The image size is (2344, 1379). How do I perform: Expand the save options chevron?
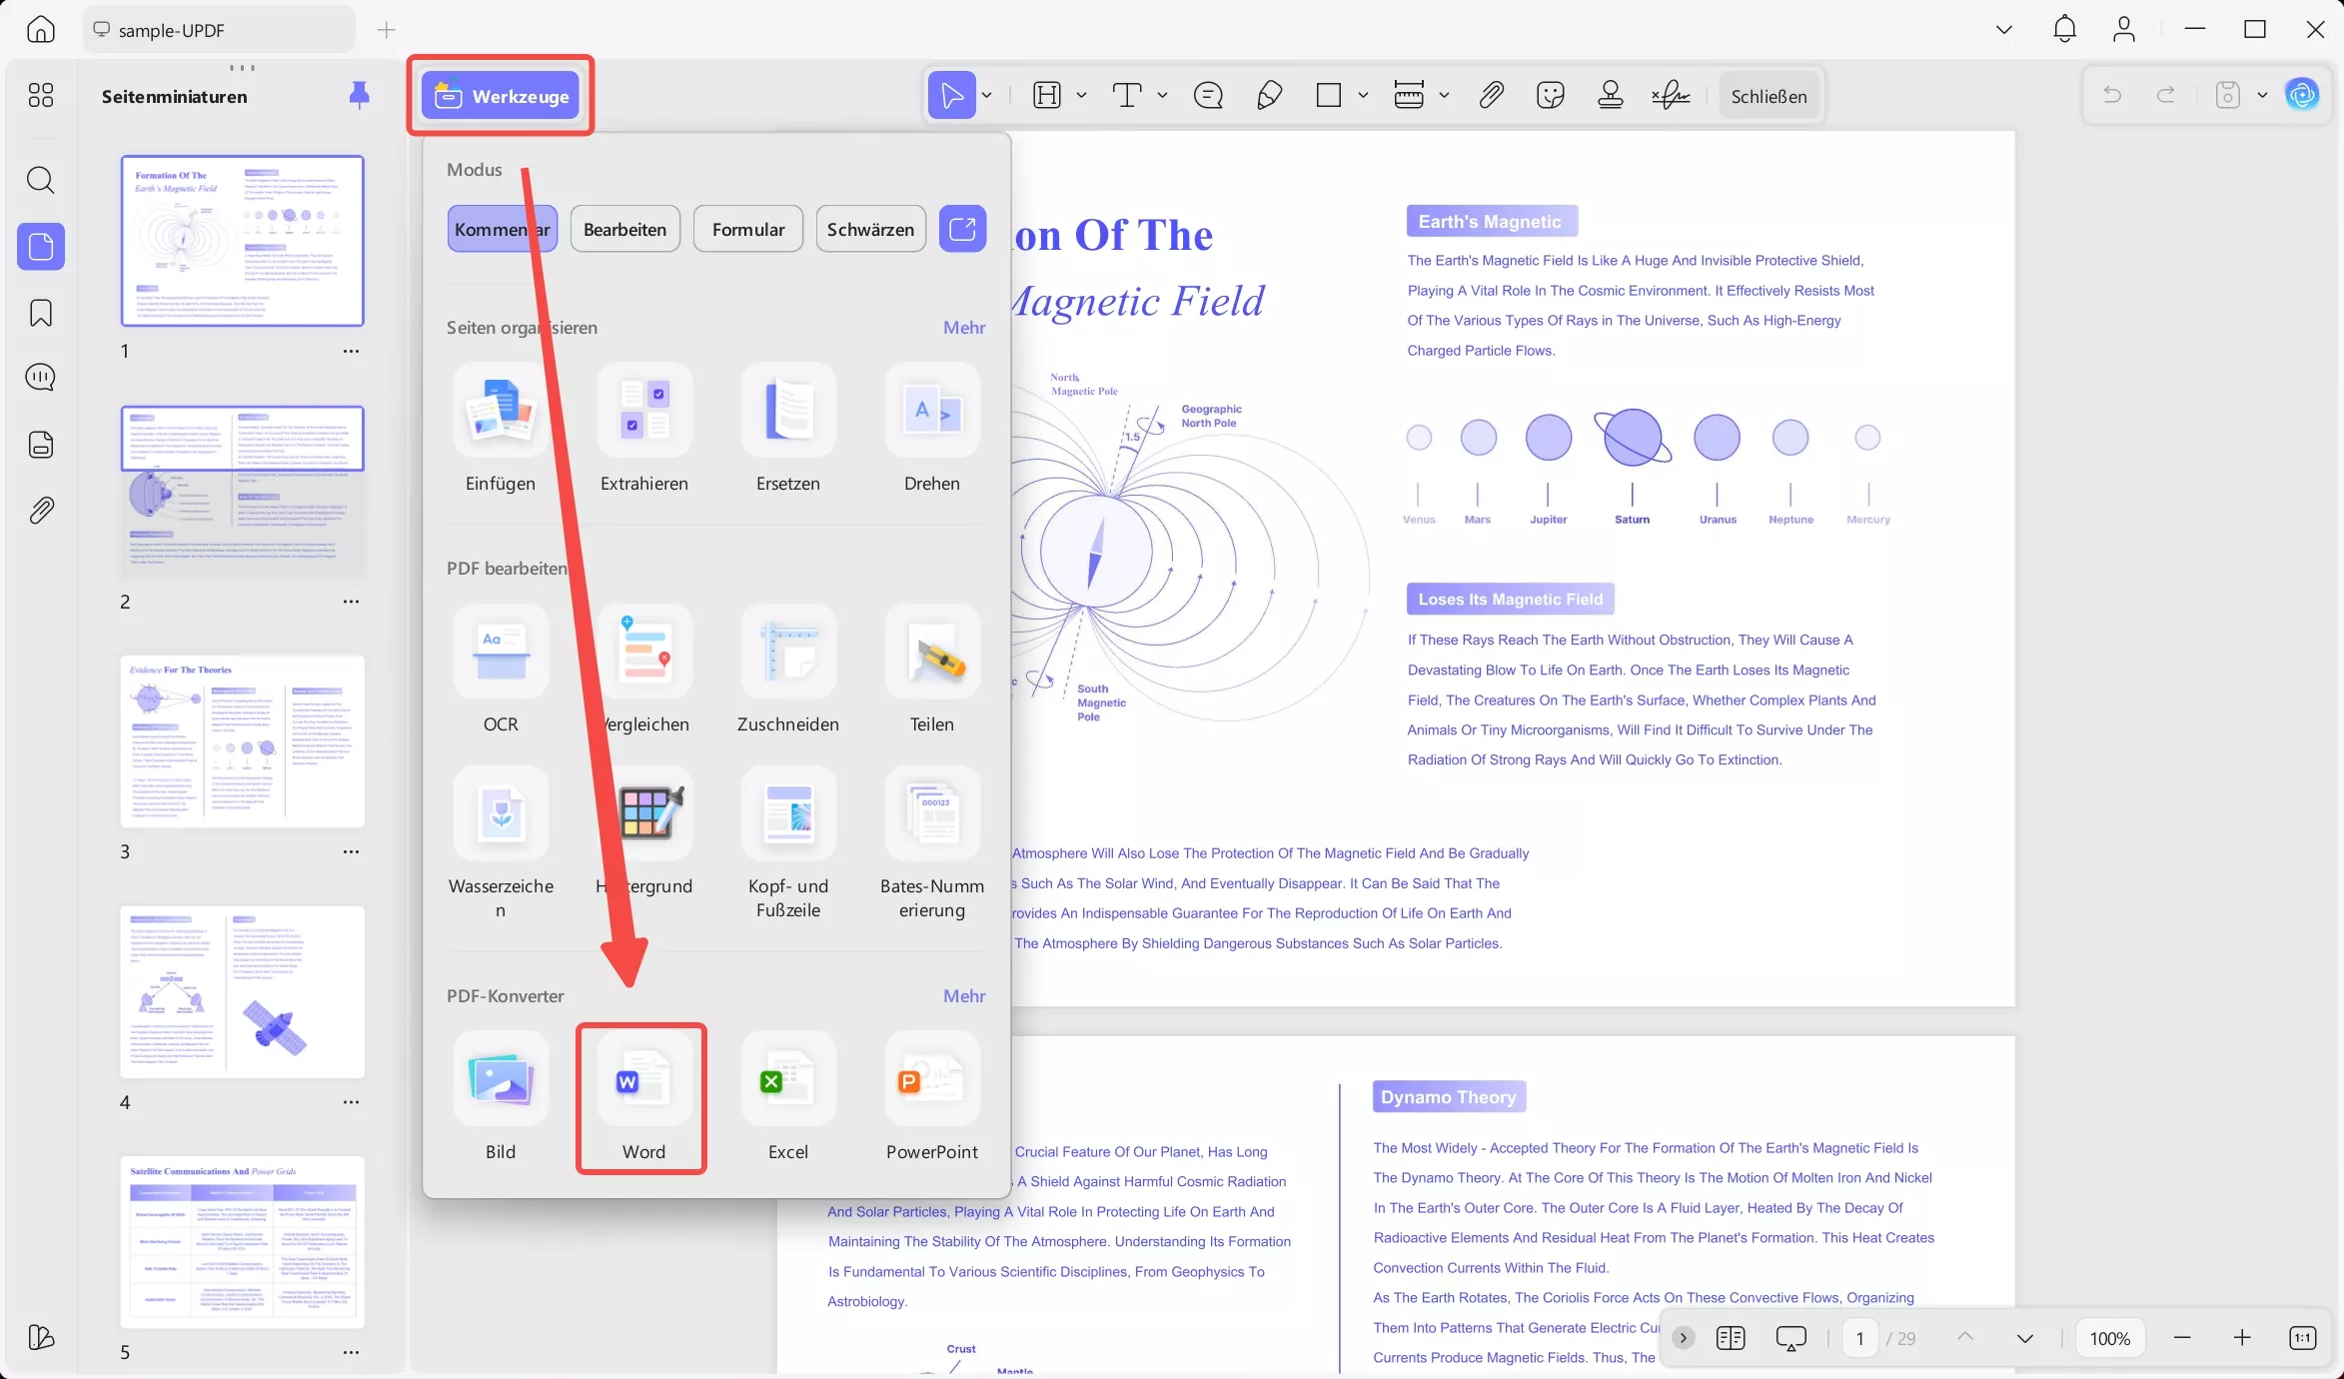(x=2263, y=95)
